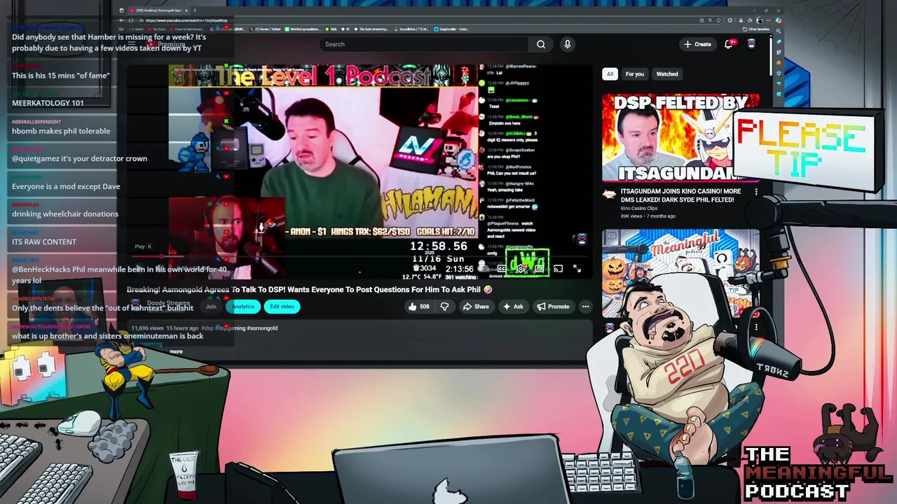Open the YouTube bookmark in favorites bar
Image resolution: width=897 pixels, height=504 pixels.
click(157, 29)
